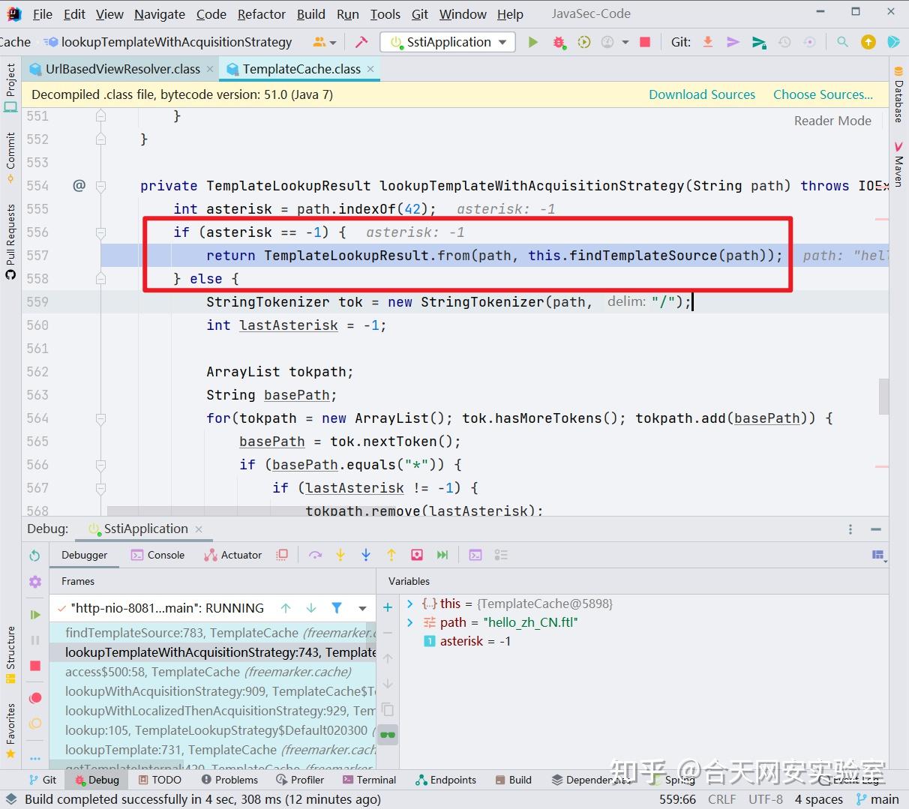Collapse code fold at line 564
The image size is (909, 809).
(x=100, y=418)
